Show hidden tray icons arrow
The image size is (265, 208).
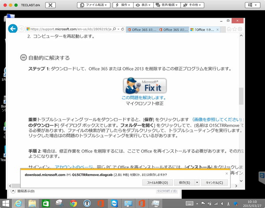[197, 204]
